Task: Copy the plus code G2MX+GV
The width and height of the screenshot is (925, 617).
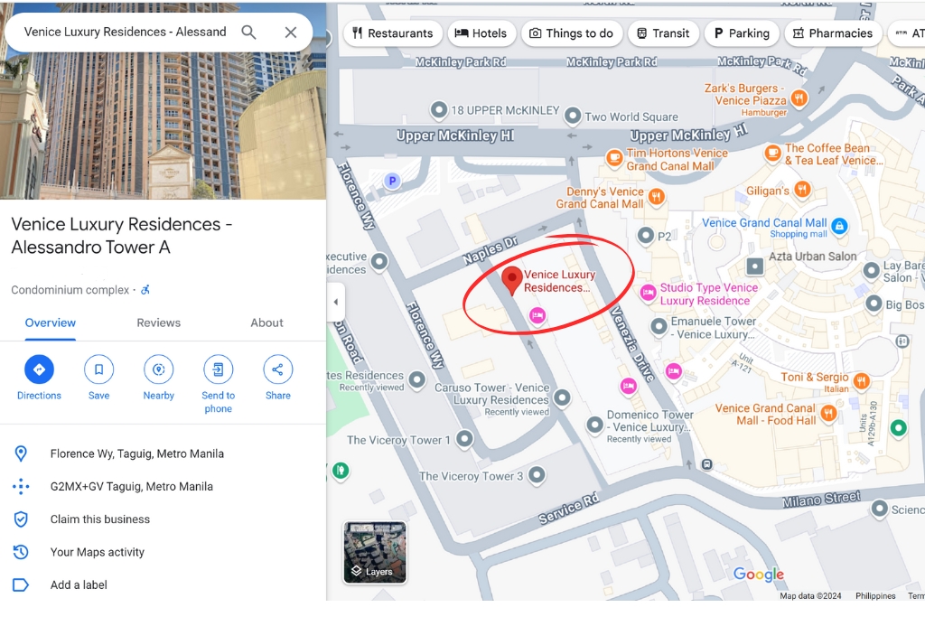Action: pyautogui.click(x=163, y=487)
